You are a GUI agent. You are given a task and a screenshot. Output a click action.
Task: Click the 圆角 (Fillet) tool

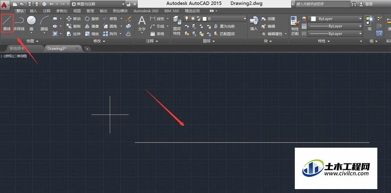coord(110,26)
